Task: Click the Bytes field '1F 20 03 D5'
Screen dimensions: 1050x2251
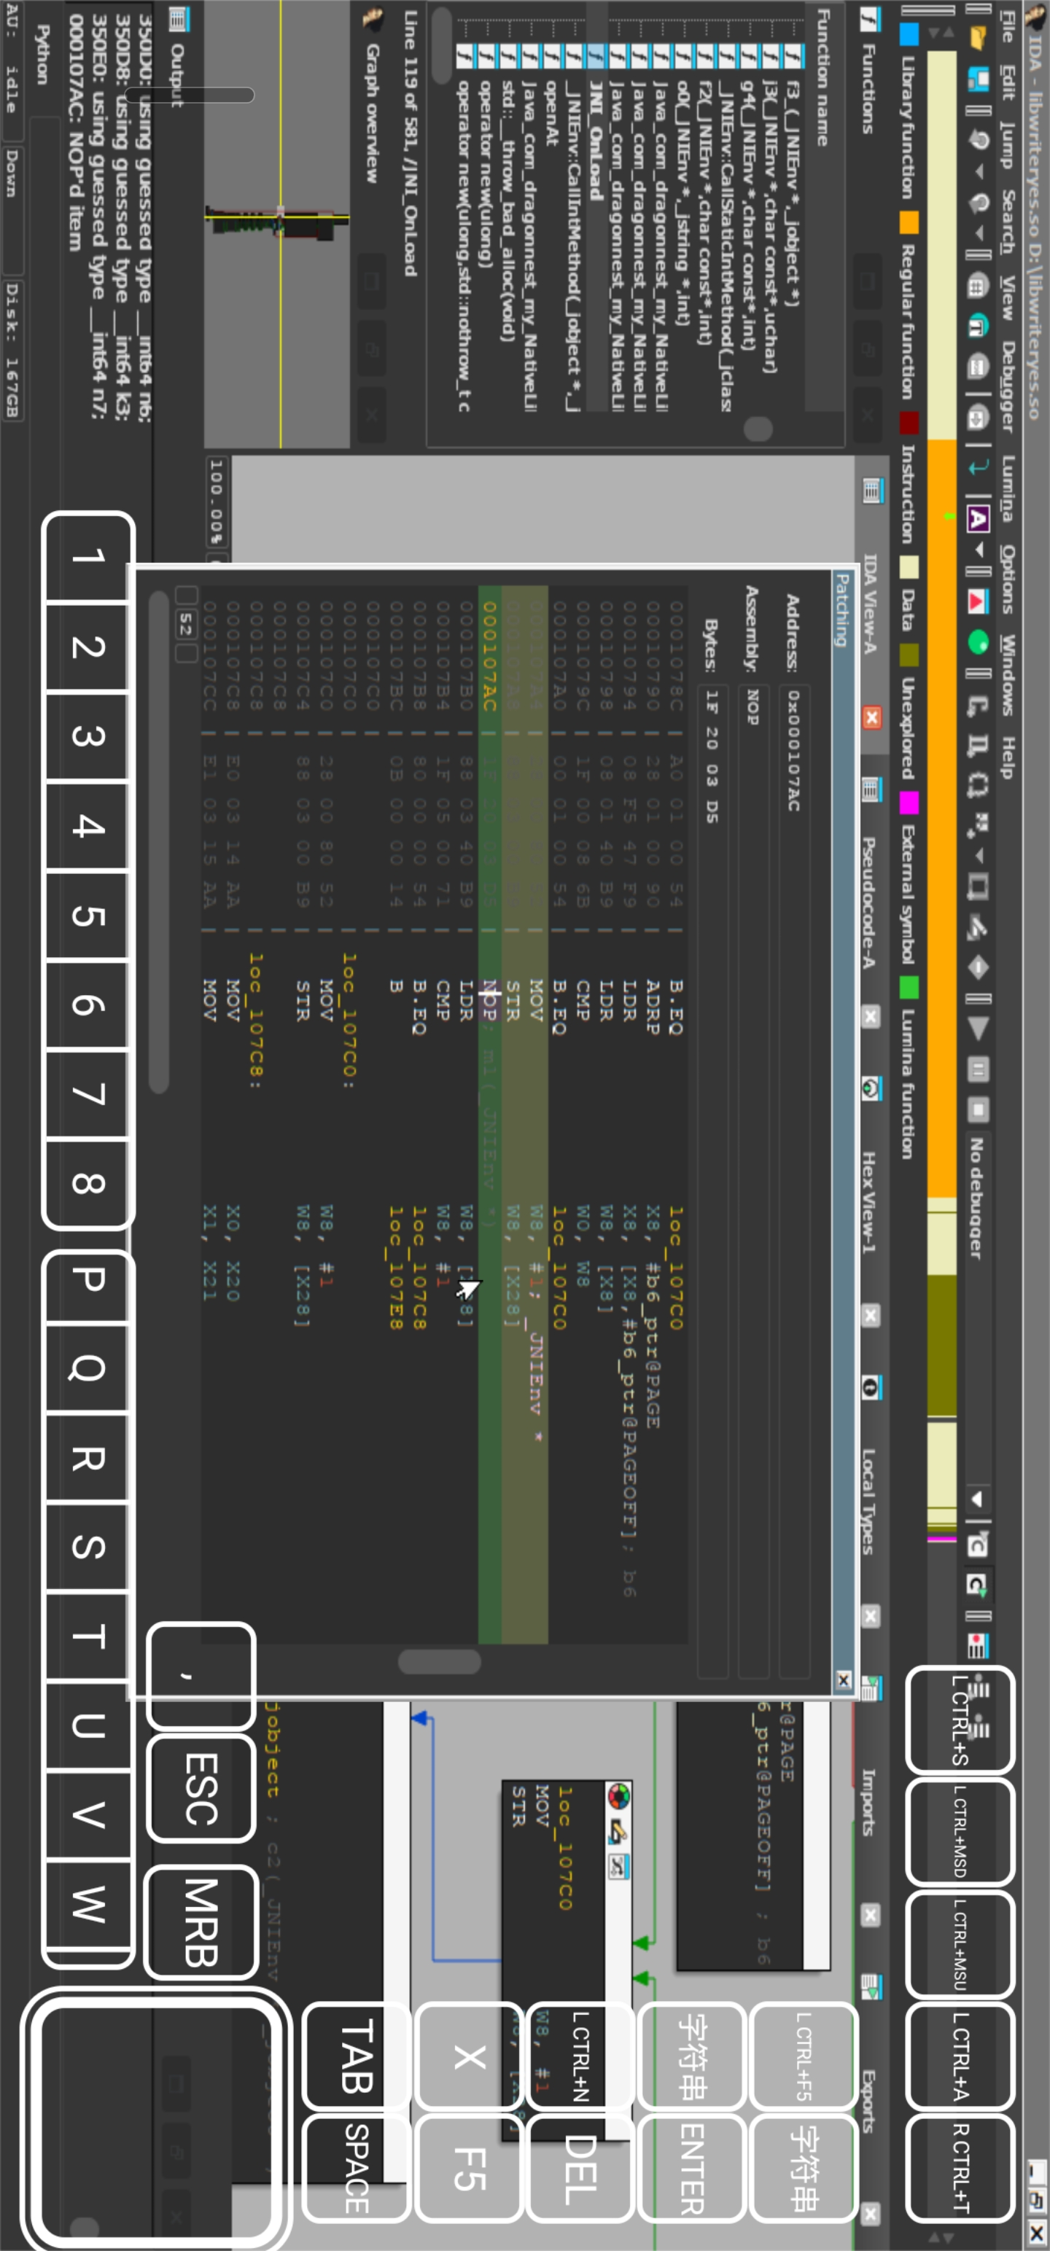Action: tap(712, 1182)
